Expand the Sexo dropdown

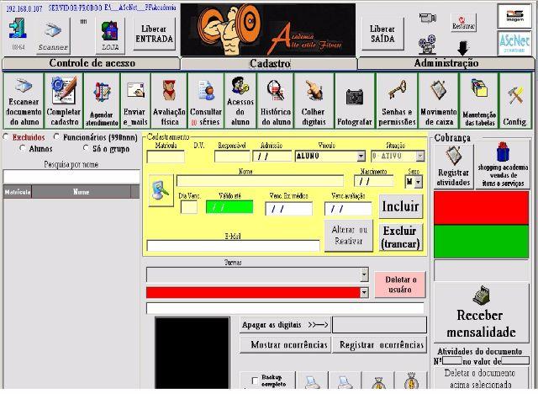[419, 182]
